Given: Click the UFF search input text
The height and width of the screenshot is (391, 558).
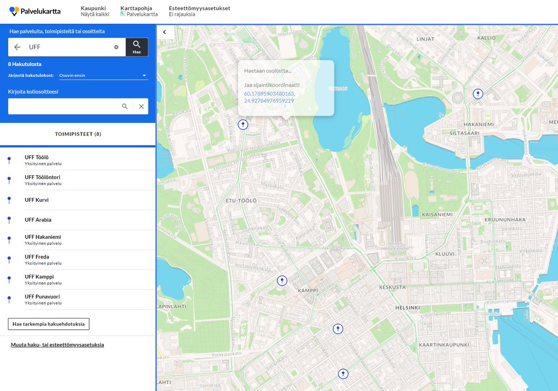Looking at the screenshot, I should point(35,47).
